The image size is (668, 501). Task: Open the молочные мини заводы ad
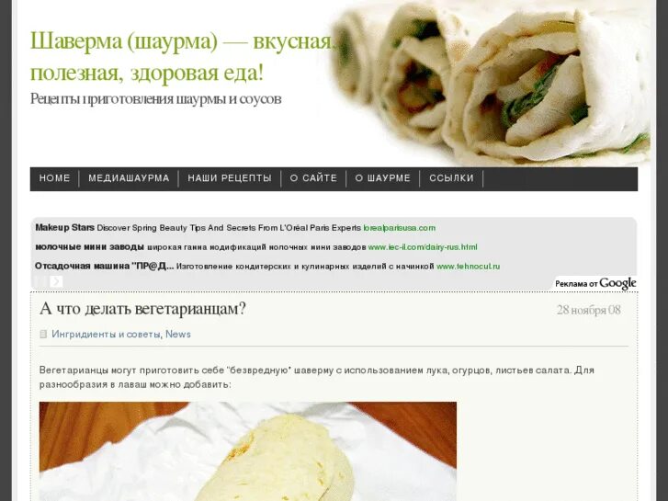(89, 247)
